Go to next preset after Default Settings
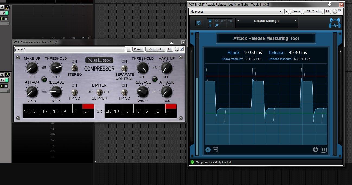The height and width of the screenshot is (185, 352). pyautogui.click(x=295, y=21)
